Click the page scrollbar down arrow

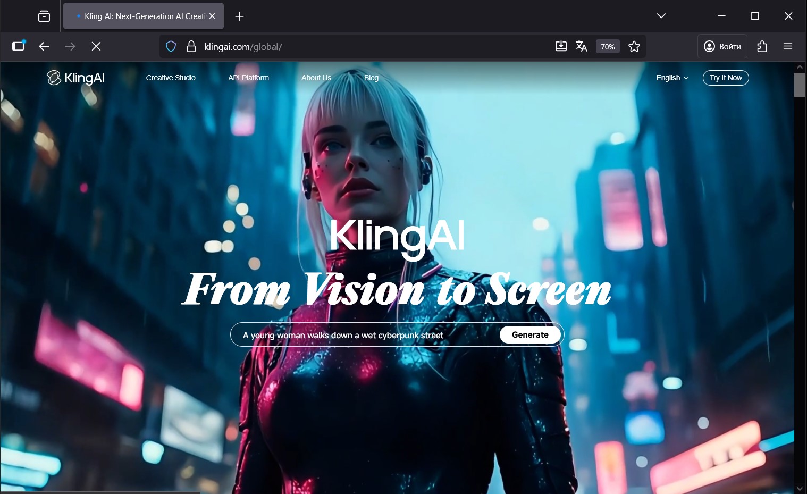pos(800,488)
